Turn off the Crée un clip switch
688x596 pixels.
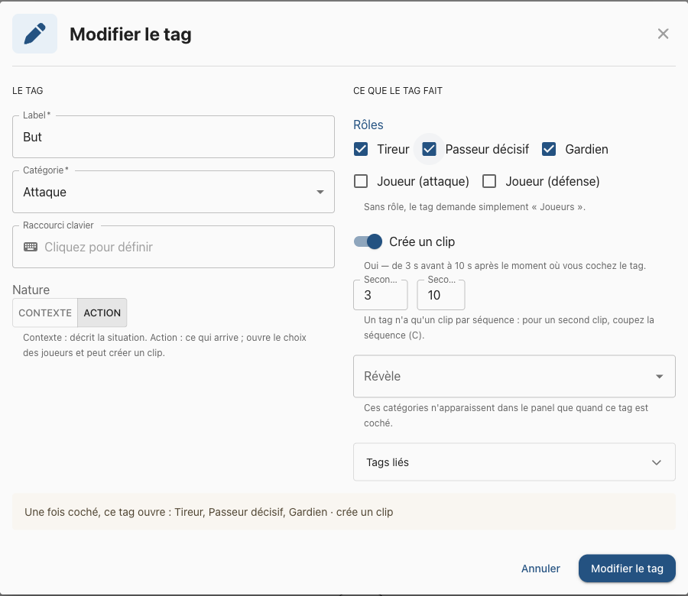pos(368,241)
